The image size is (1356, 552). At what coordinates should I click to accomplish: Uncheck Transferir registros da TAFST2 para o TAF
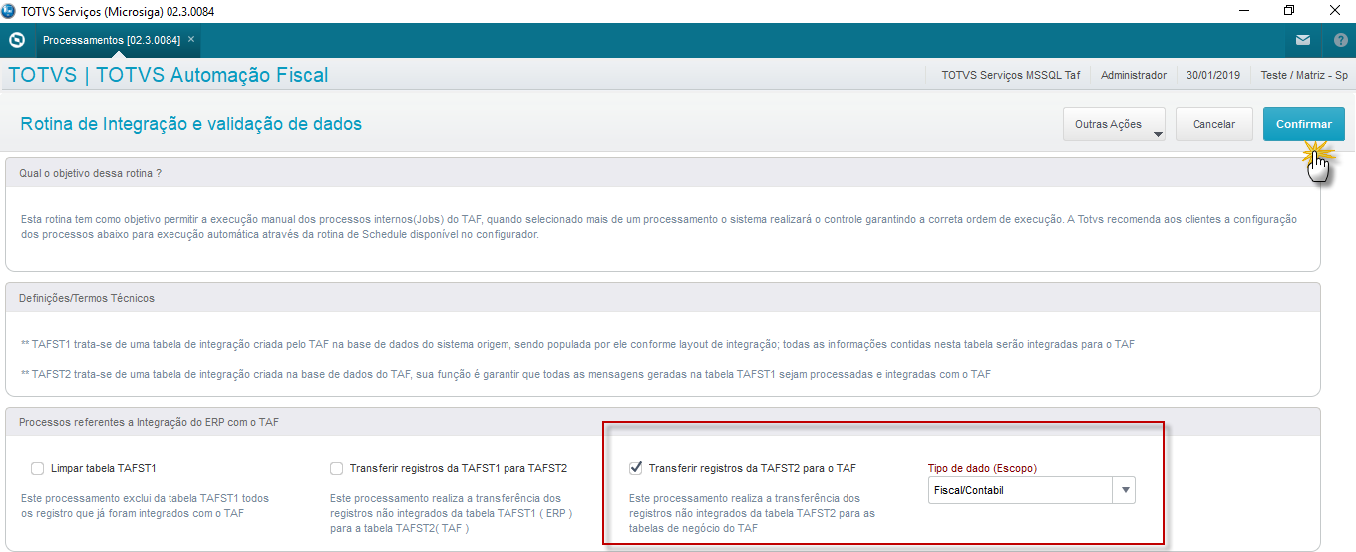tap(636, 468)
